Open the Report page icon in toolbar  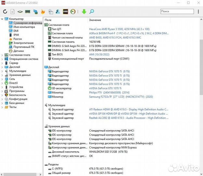coord(12,11)
